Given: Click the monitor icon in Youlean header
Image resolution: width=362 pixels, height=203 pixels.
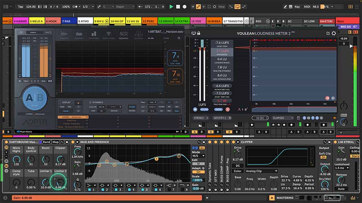Looking at the screenshot, I should (x=193, y=33).
